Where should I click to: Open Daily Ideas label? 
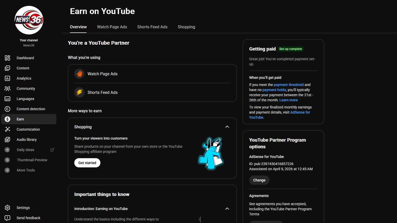point(26,150)
